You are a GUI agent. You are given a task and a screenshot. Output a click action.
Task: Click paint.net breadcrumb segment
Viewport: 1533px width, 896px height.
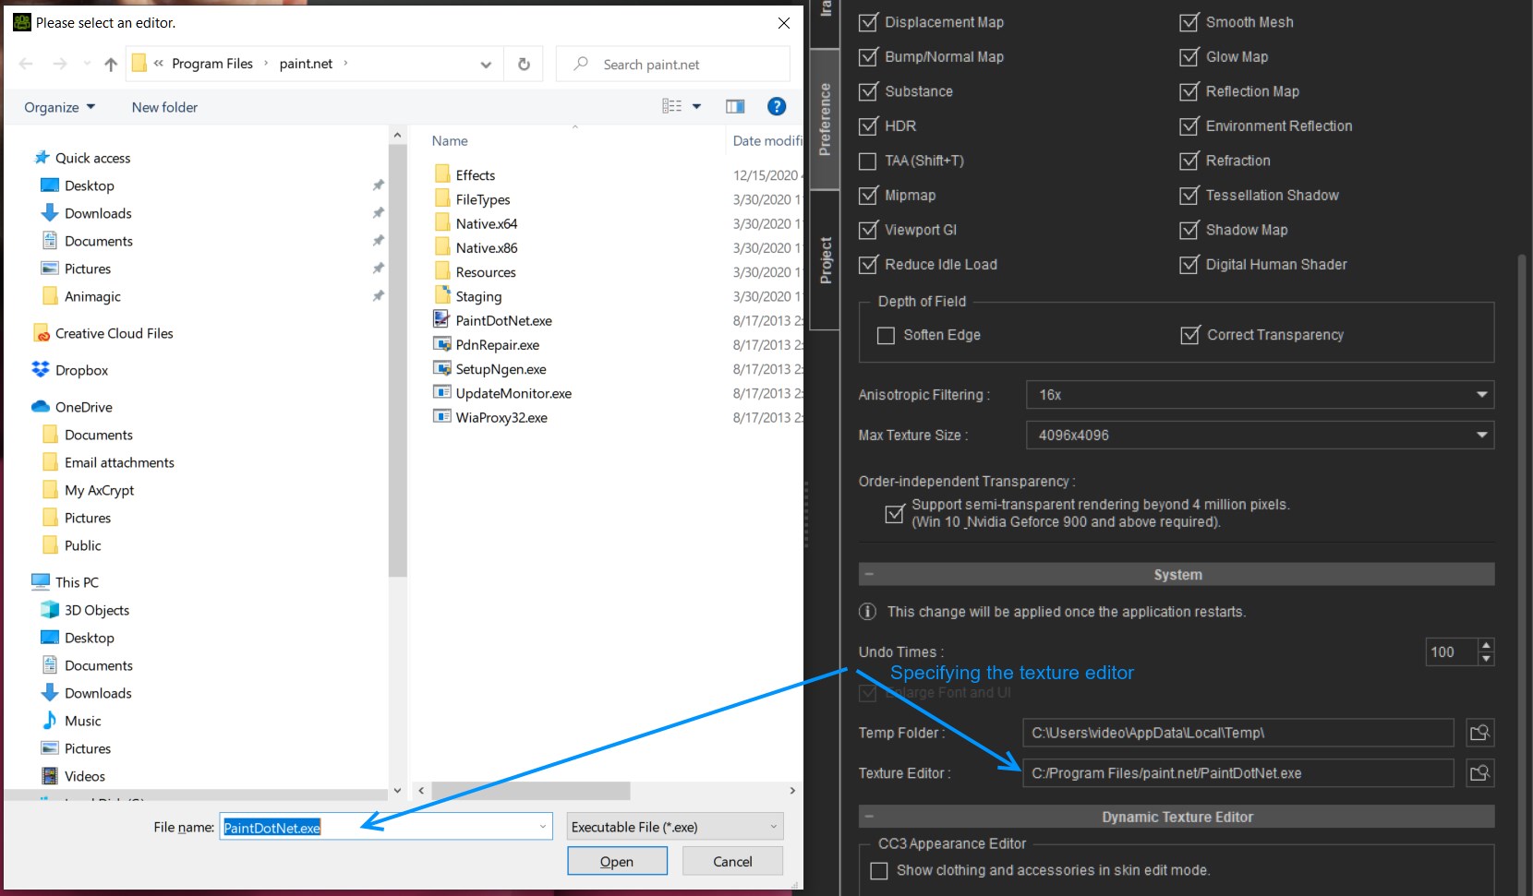[x=306, y=64]
